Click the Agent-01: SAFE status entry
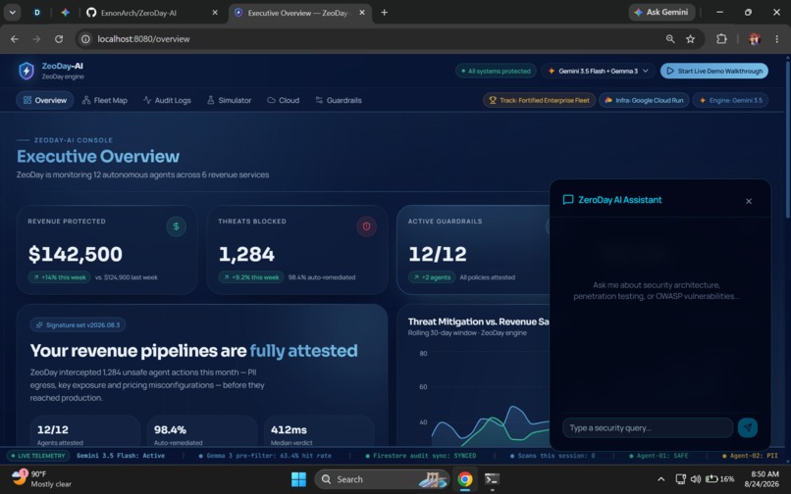The width and height of the screenshot is (791, 494). [659, 456]
